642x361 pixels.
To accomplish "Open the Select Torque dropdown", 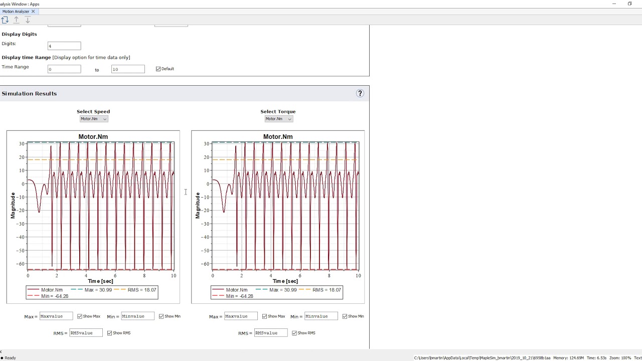I will (278, 119).
